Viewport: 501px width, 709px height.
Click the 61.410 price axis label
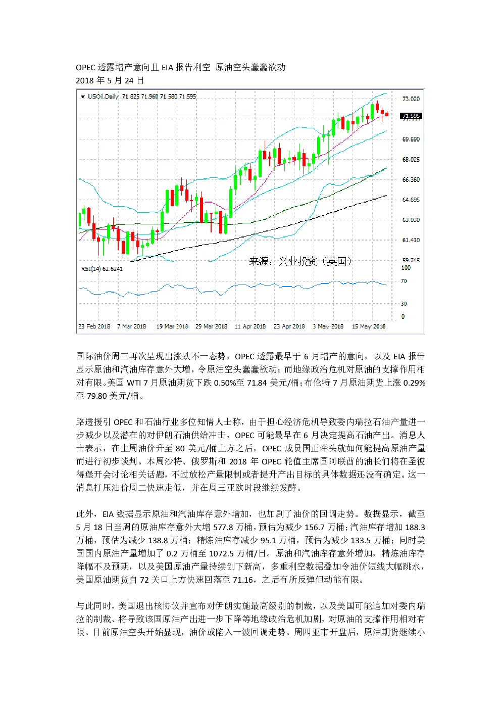(x=411, y=241)
